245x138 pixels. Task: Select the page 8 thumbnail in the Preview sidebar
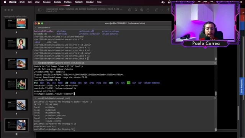16,105
